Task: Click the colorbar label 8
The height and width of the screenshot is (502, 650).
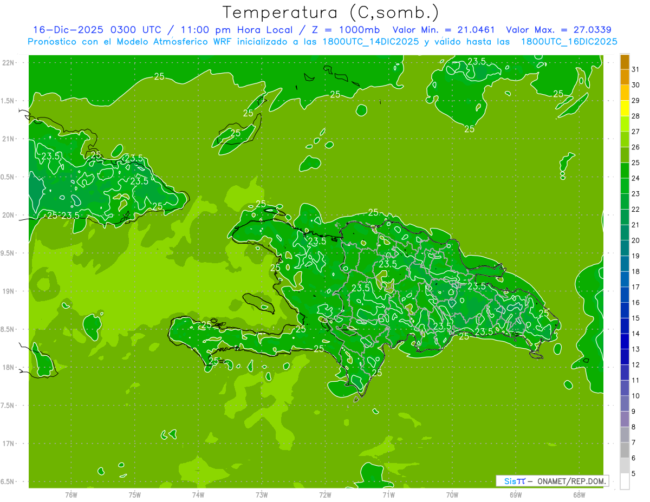Action: 634,427
